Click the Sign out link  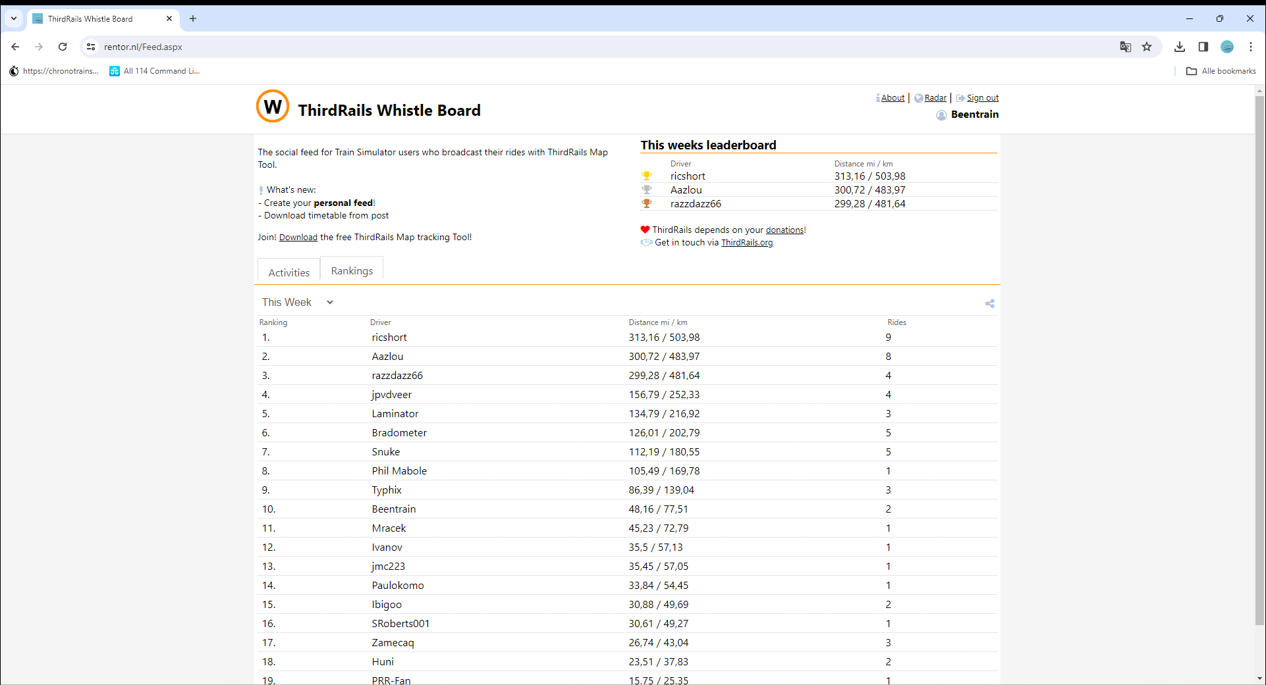pos(983,98)
